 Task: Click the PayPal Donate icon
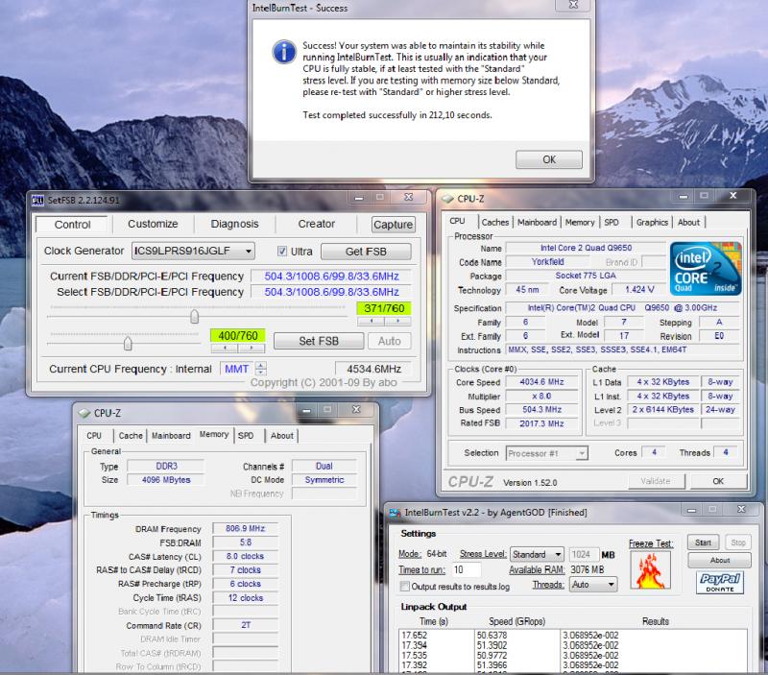720,583
